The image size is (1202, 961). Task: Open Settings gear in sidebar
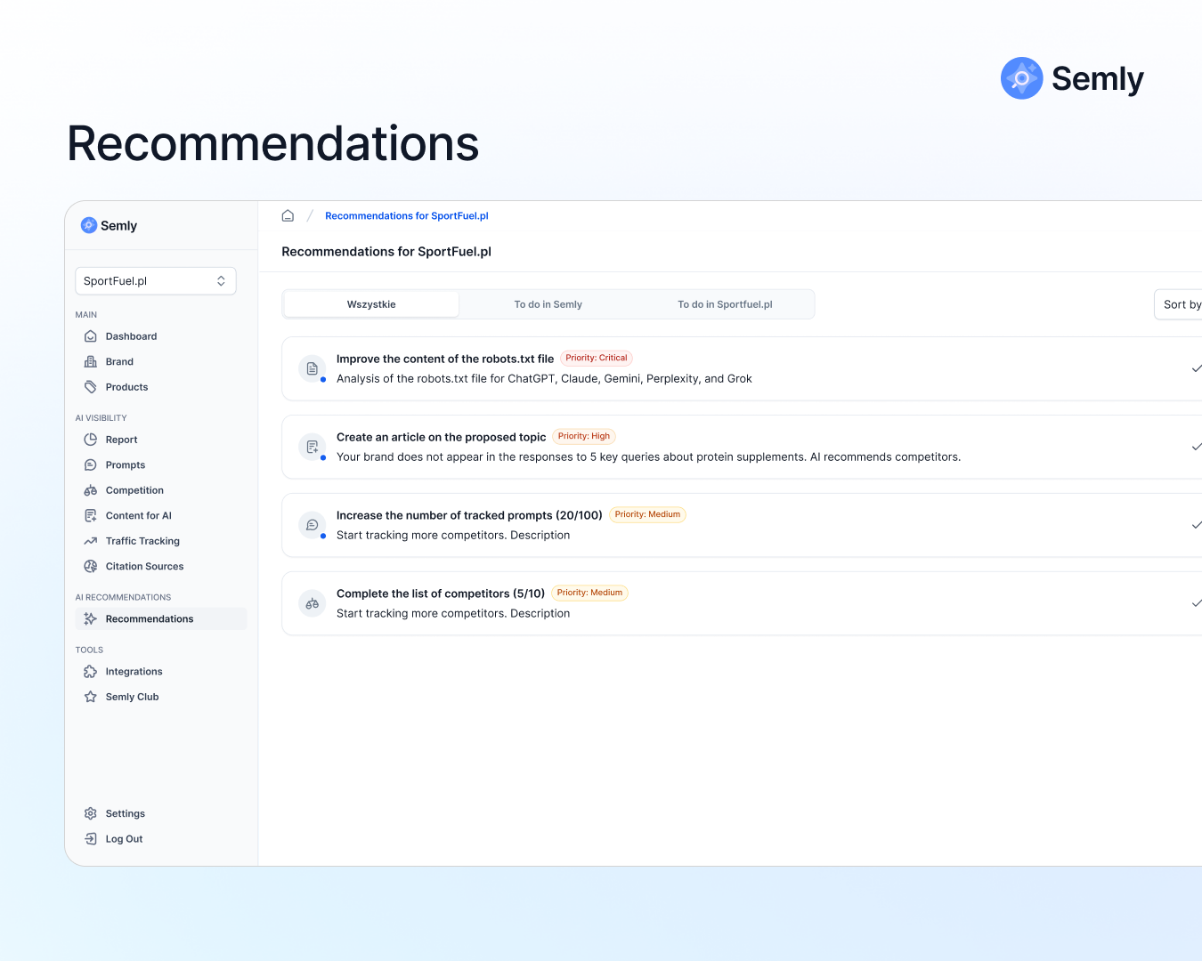91,813
